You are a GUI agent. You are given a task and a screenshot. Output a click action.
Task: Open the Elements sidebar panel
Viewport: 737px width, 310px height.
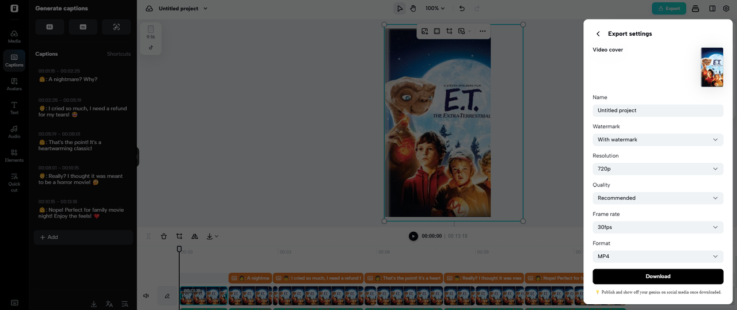[14, 156]
